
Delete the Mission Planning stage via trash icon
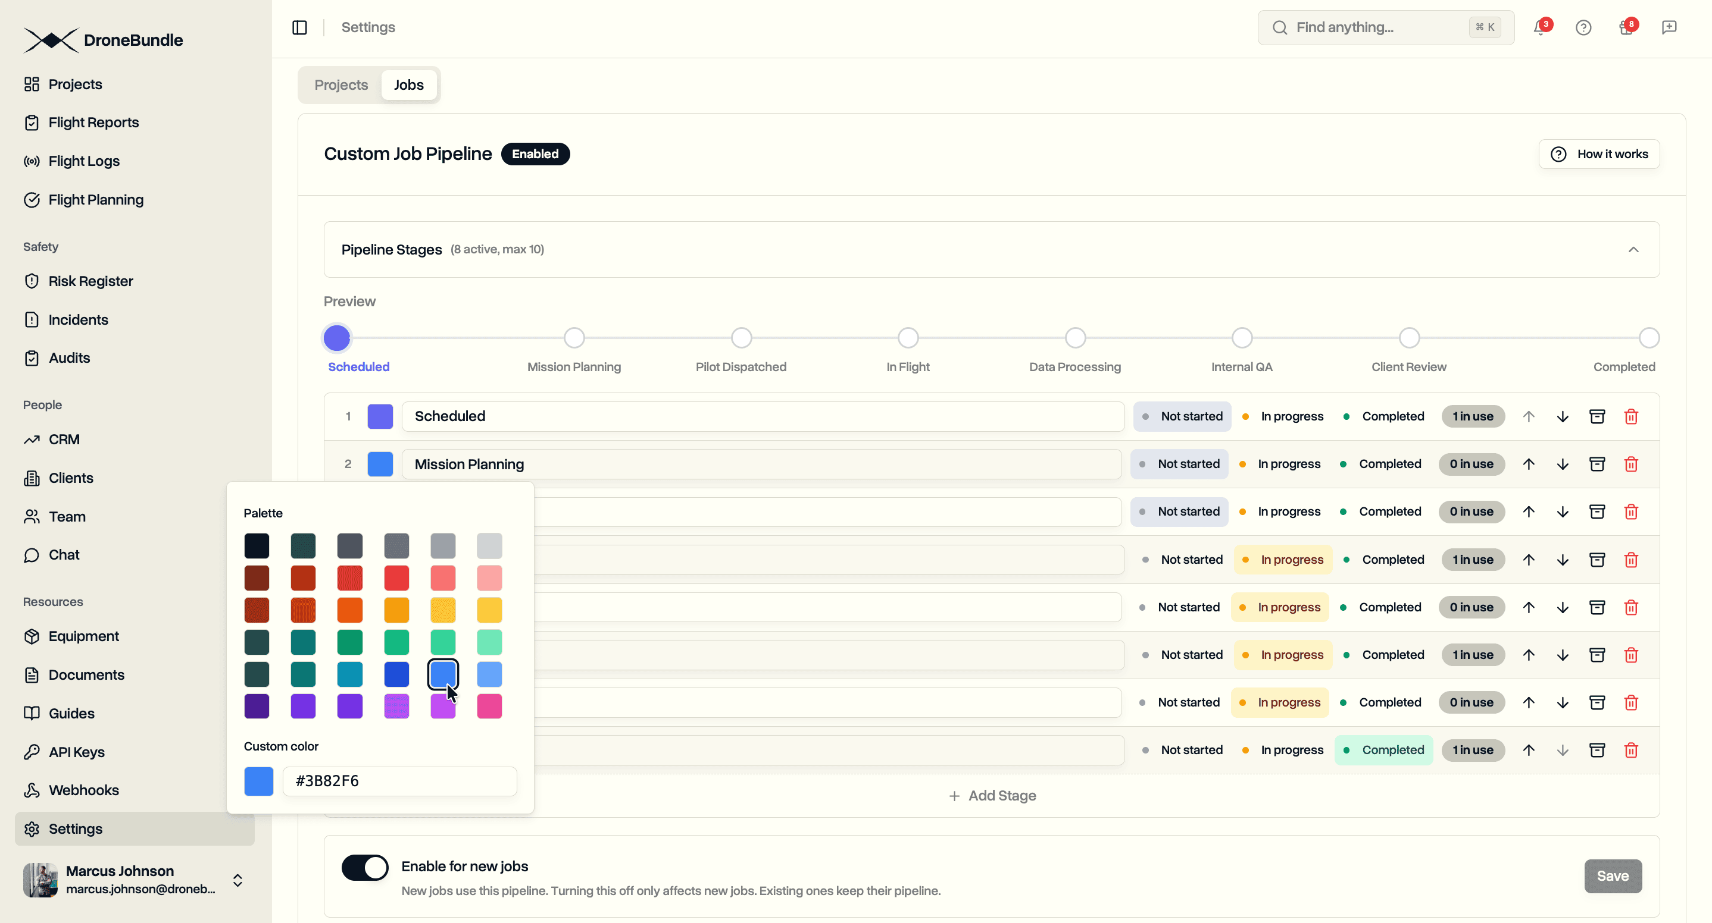point(1632,464)
